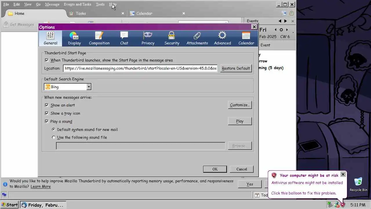The image size is (371, 209).
Task: Open the Calendar options pane
Action: (246, 38)
